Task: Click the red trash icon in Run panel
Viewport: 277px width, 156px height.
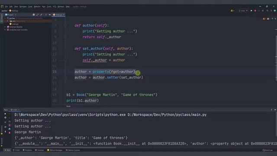Action: point(10,133)
